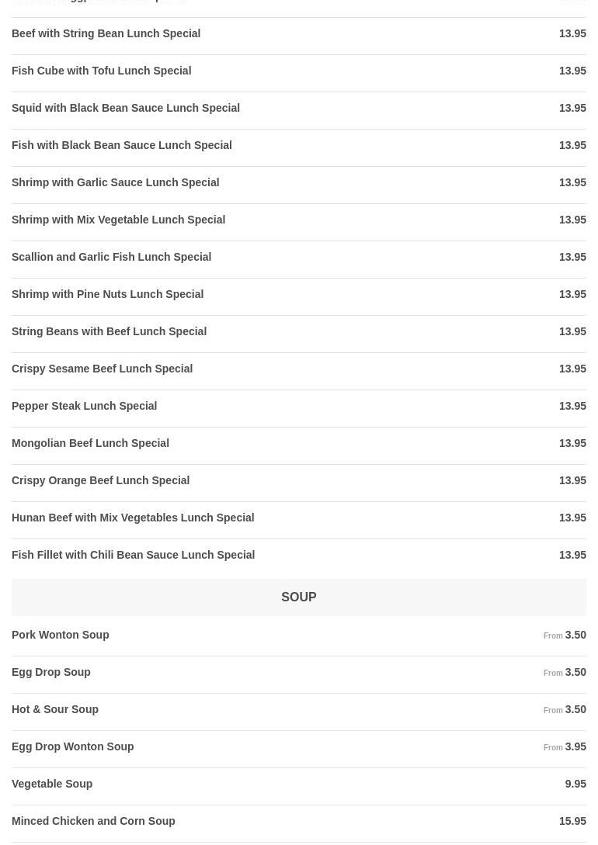Open Mongolian Beef Lunch Special
This screenshot has width=598, height=845.
coord(90,443)
